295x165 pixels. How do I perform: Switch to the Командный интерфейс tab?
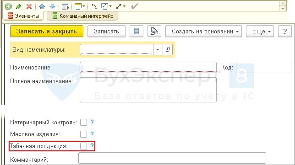coord(83,16)
